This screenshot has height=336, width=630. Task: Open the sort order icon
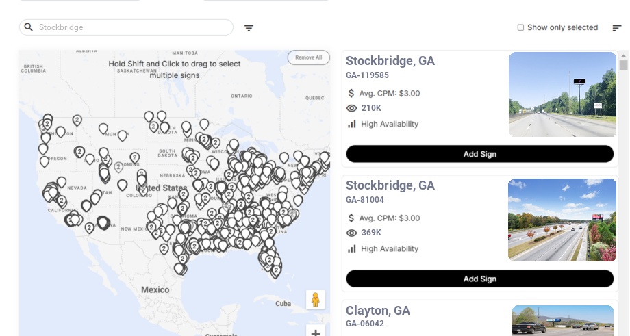617,28
